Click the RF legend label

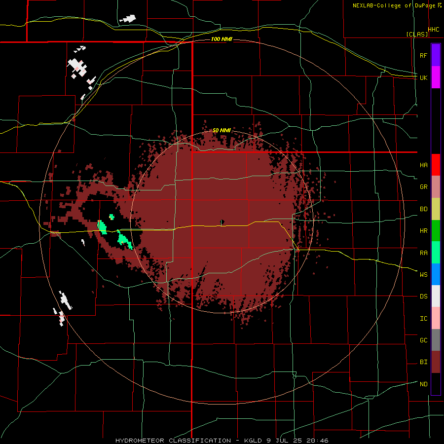pos(423,55)
